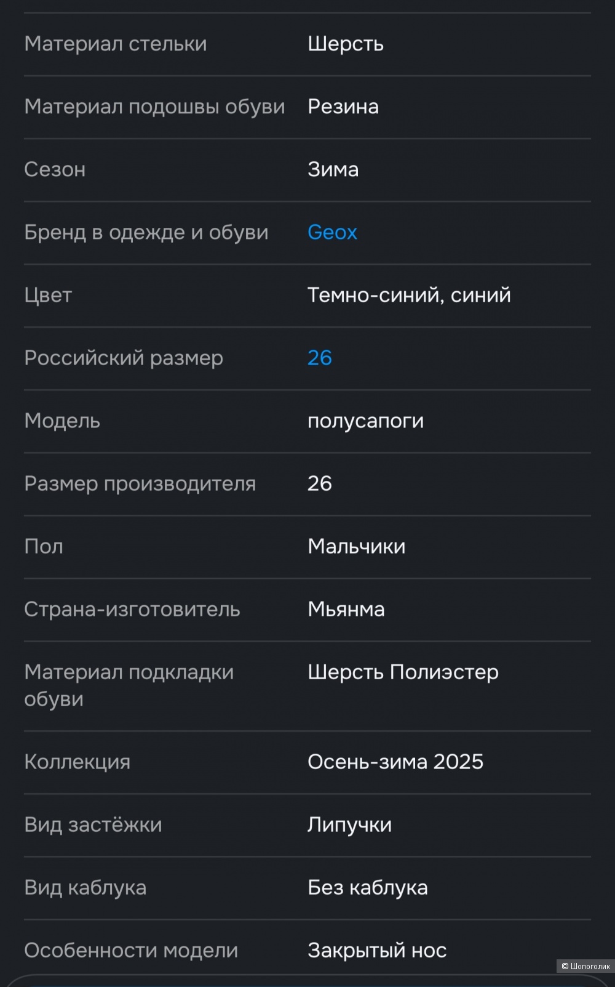The height and width of the screenshot is (987, 615).
Task: Click the Страна-изготовитель row
Action: click(132, 609)
